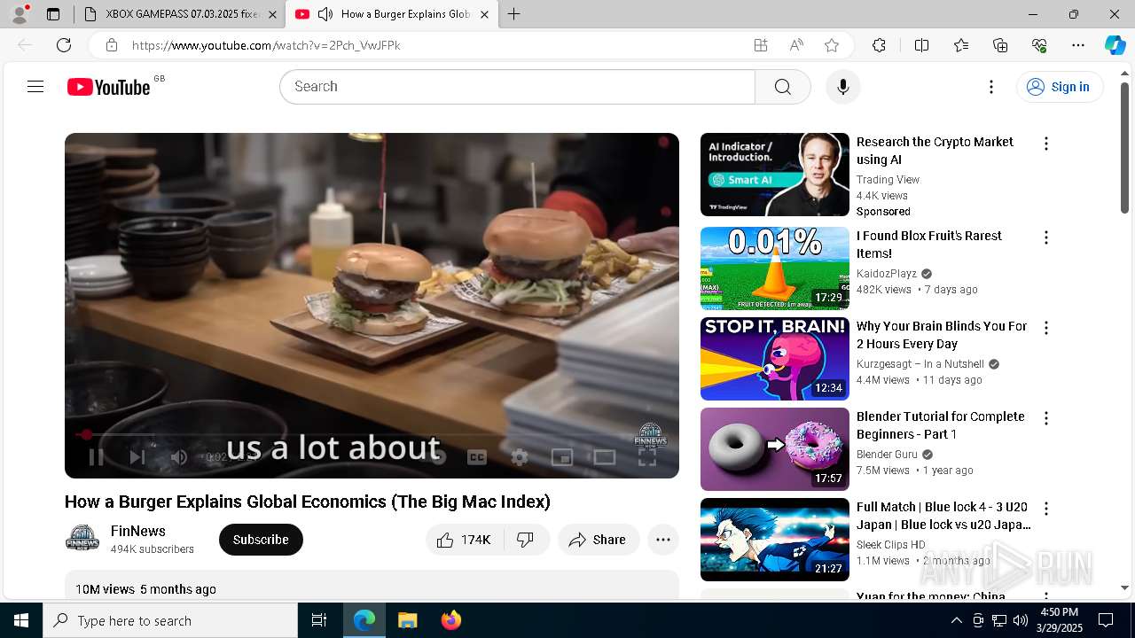
Task: Close the XBOX GAMEPASS tab
Action: (272, 14)
